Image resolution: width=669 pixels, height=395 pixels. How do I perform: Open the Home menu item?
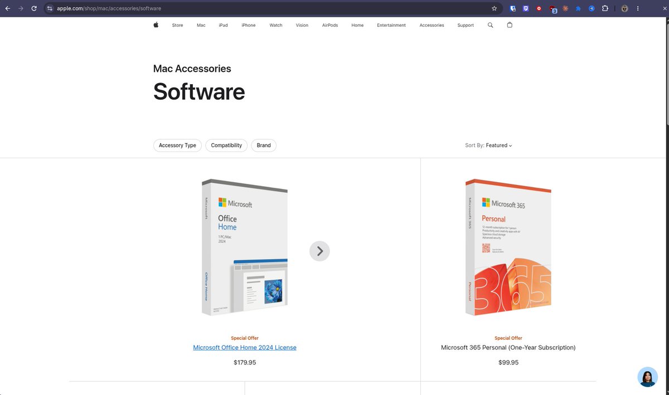[x=357, y=25]
